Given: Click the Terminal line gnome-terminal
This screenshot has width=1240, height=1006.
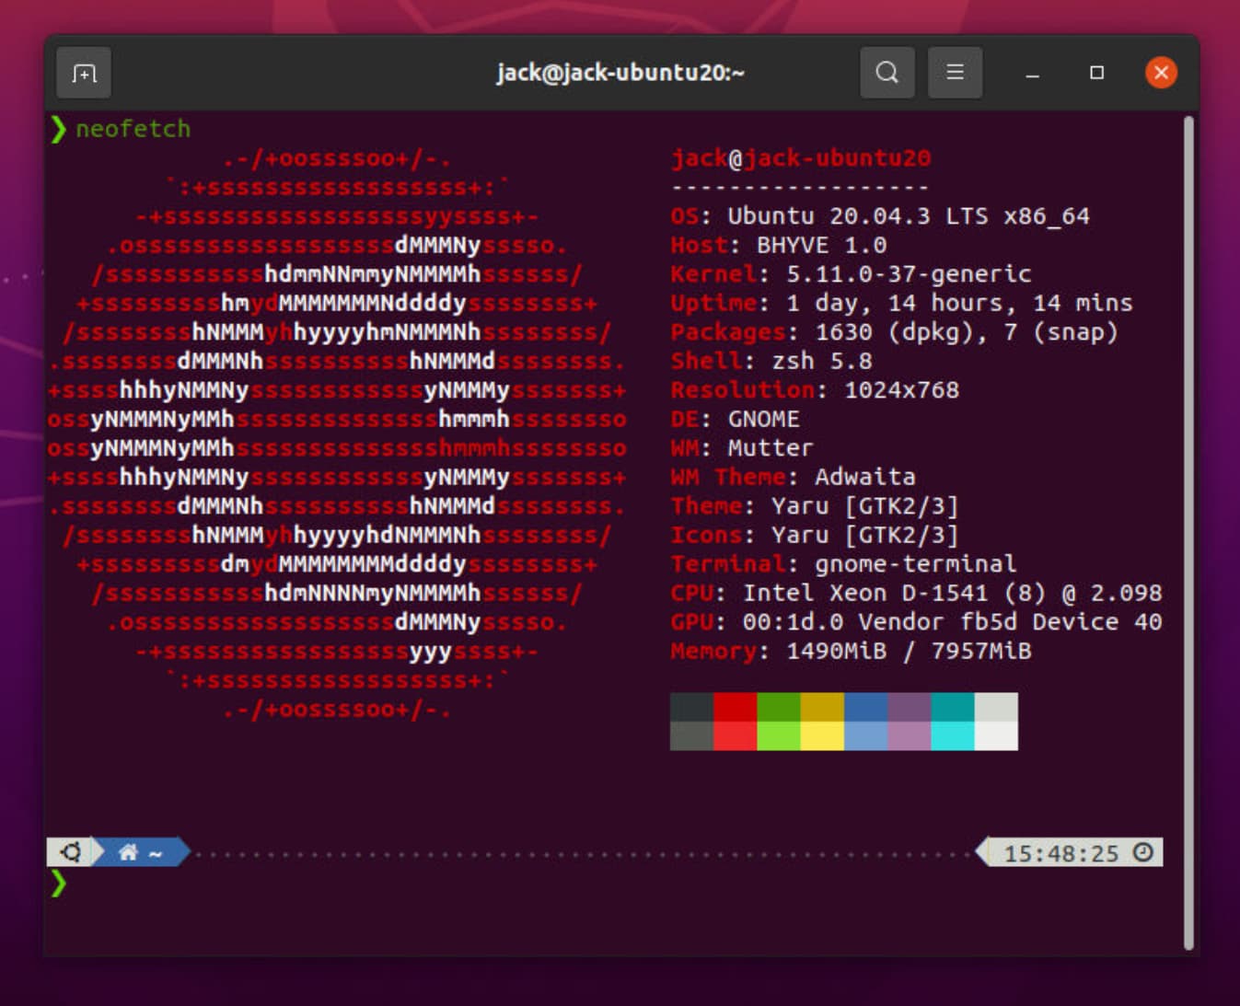Looking at the screenshot, I should pyautogui.click(x=844, y=564).
